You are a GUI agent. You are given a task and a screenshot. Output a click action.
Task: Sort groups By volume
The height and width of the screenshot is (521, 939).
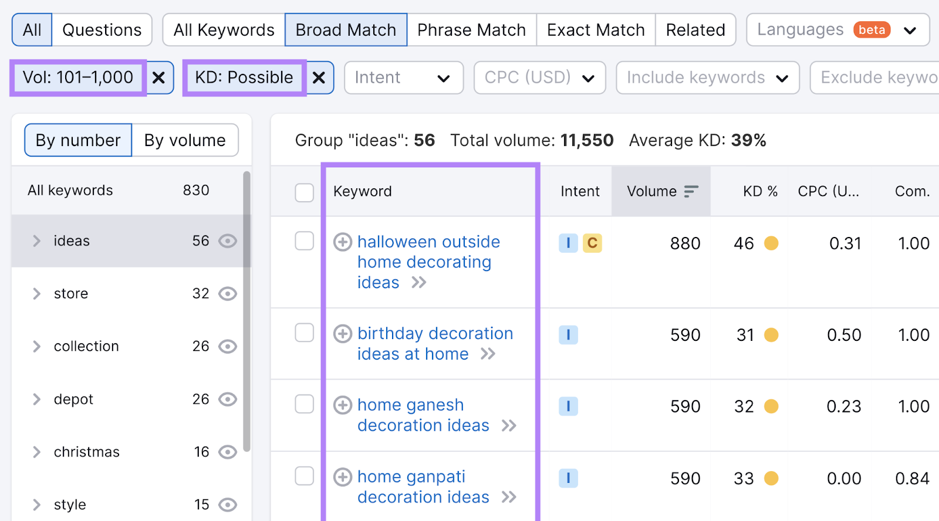(x=185, y=140)
